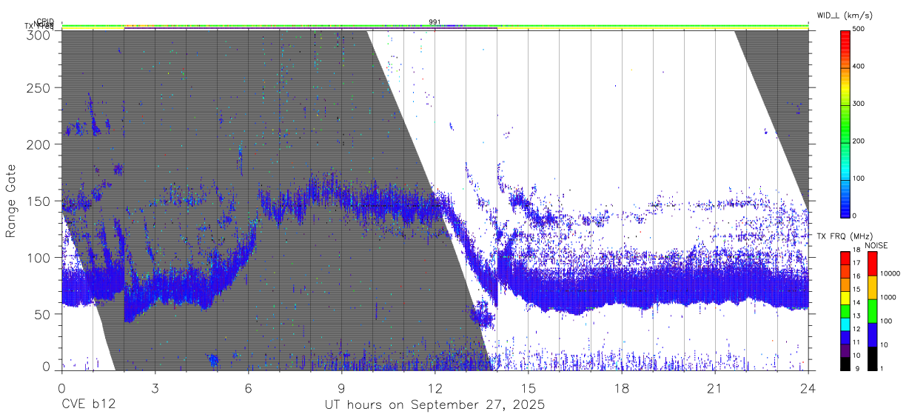This screenshot has width=909, height=420.
Task: Click the "991" CPID value above the plot
Action: (435, 22)
